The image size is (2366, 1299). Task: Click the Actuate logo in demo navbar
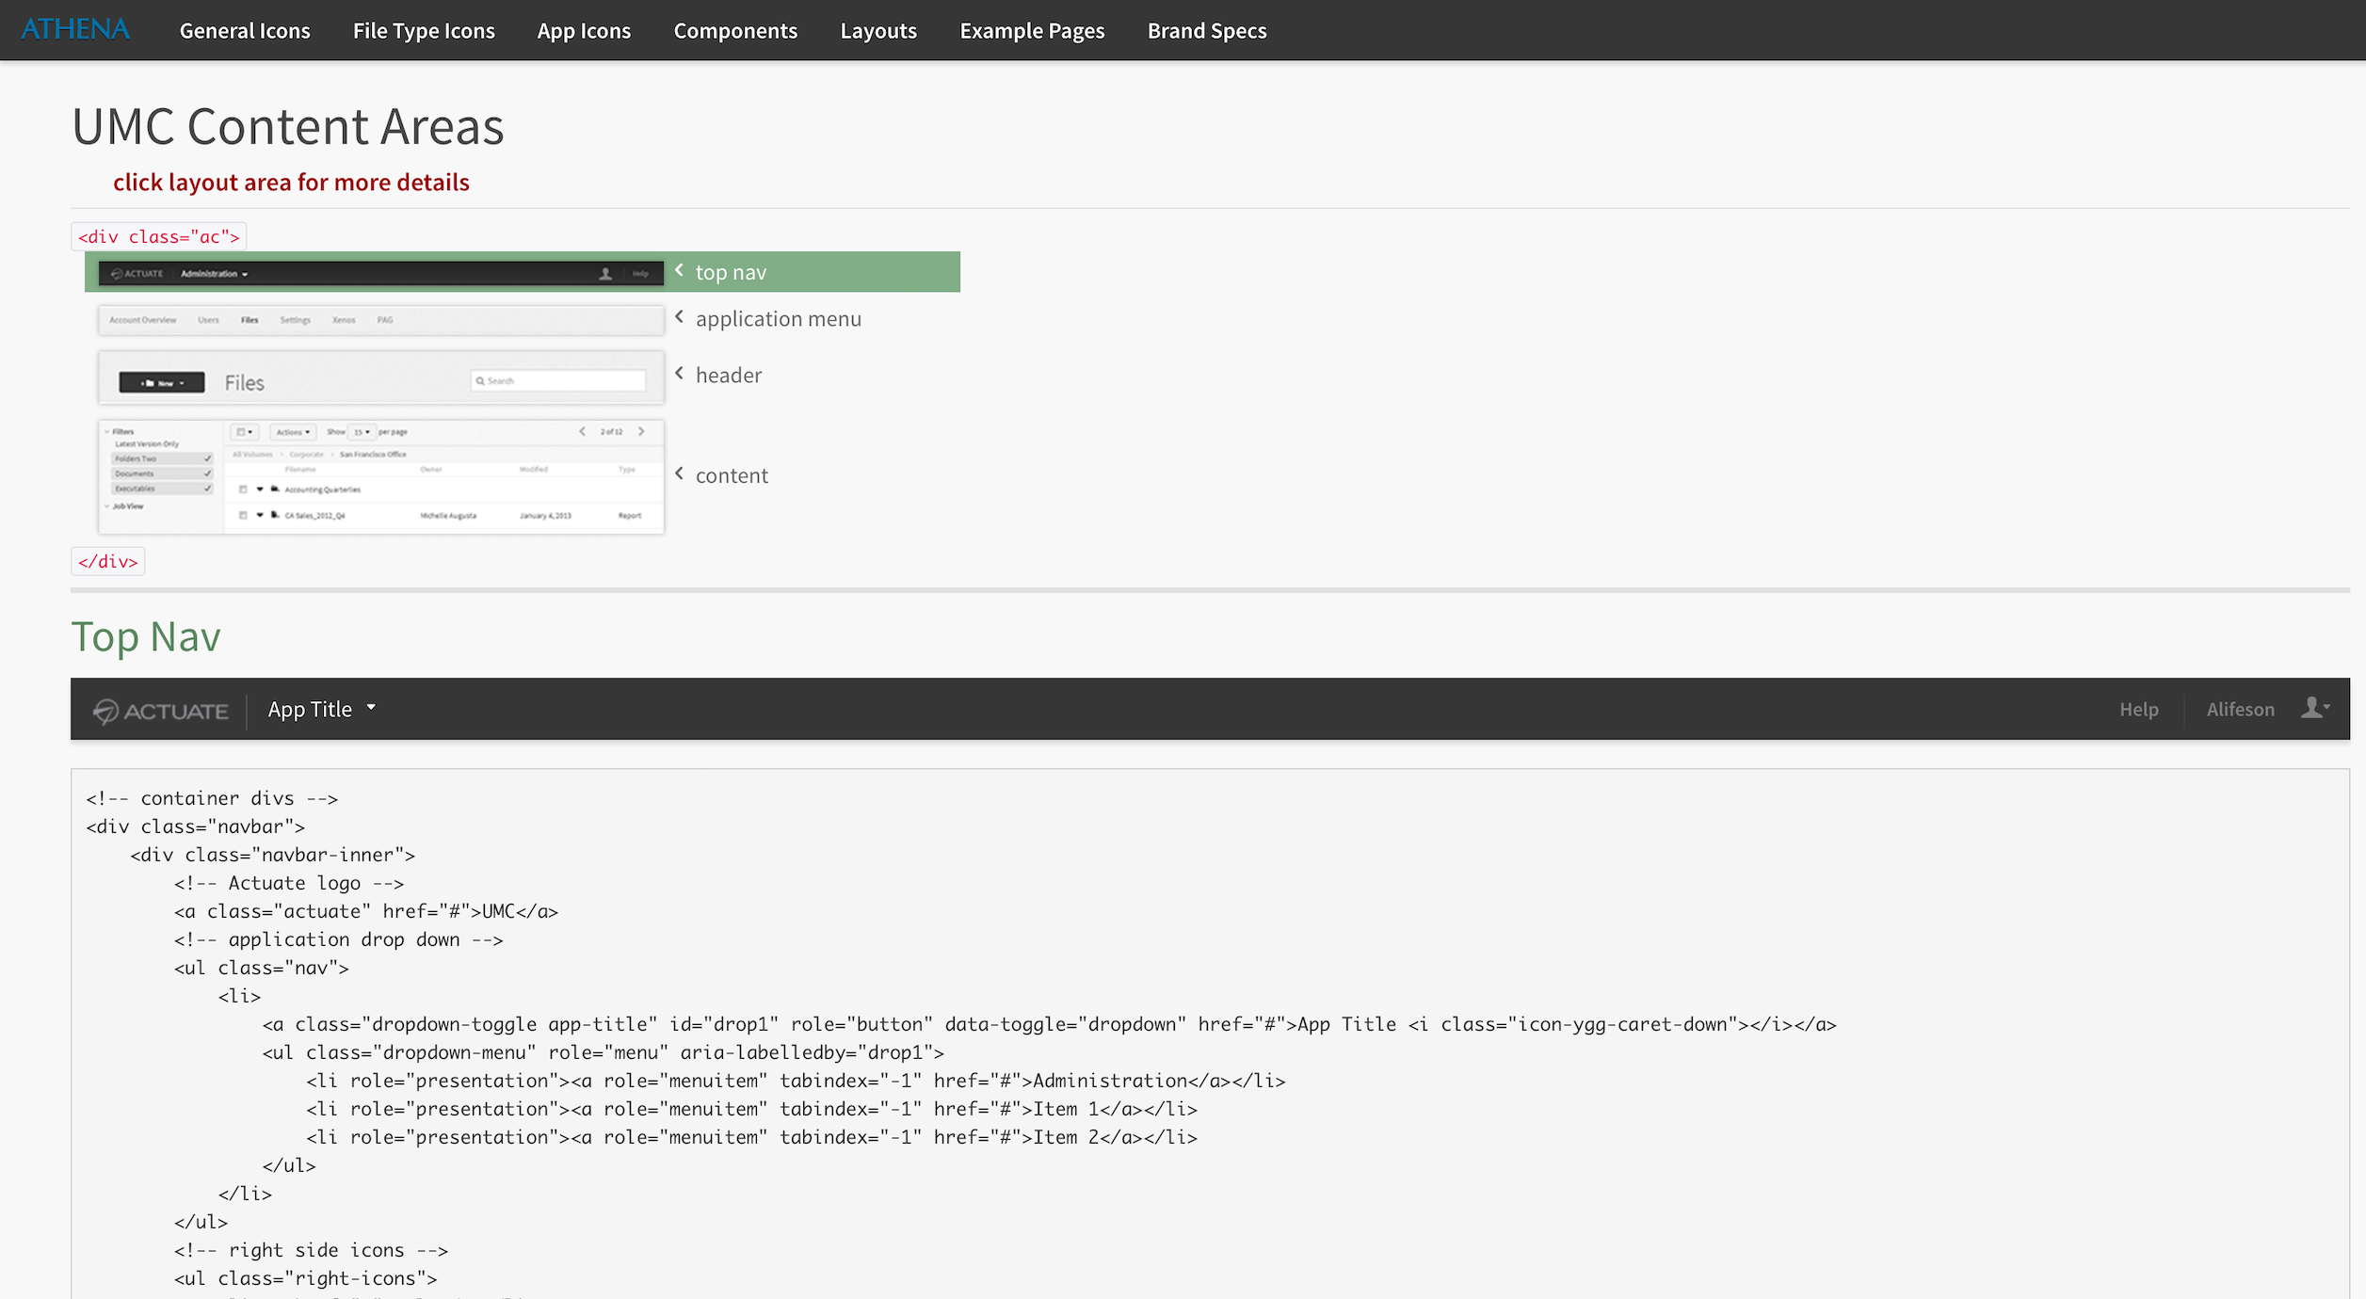161,711
